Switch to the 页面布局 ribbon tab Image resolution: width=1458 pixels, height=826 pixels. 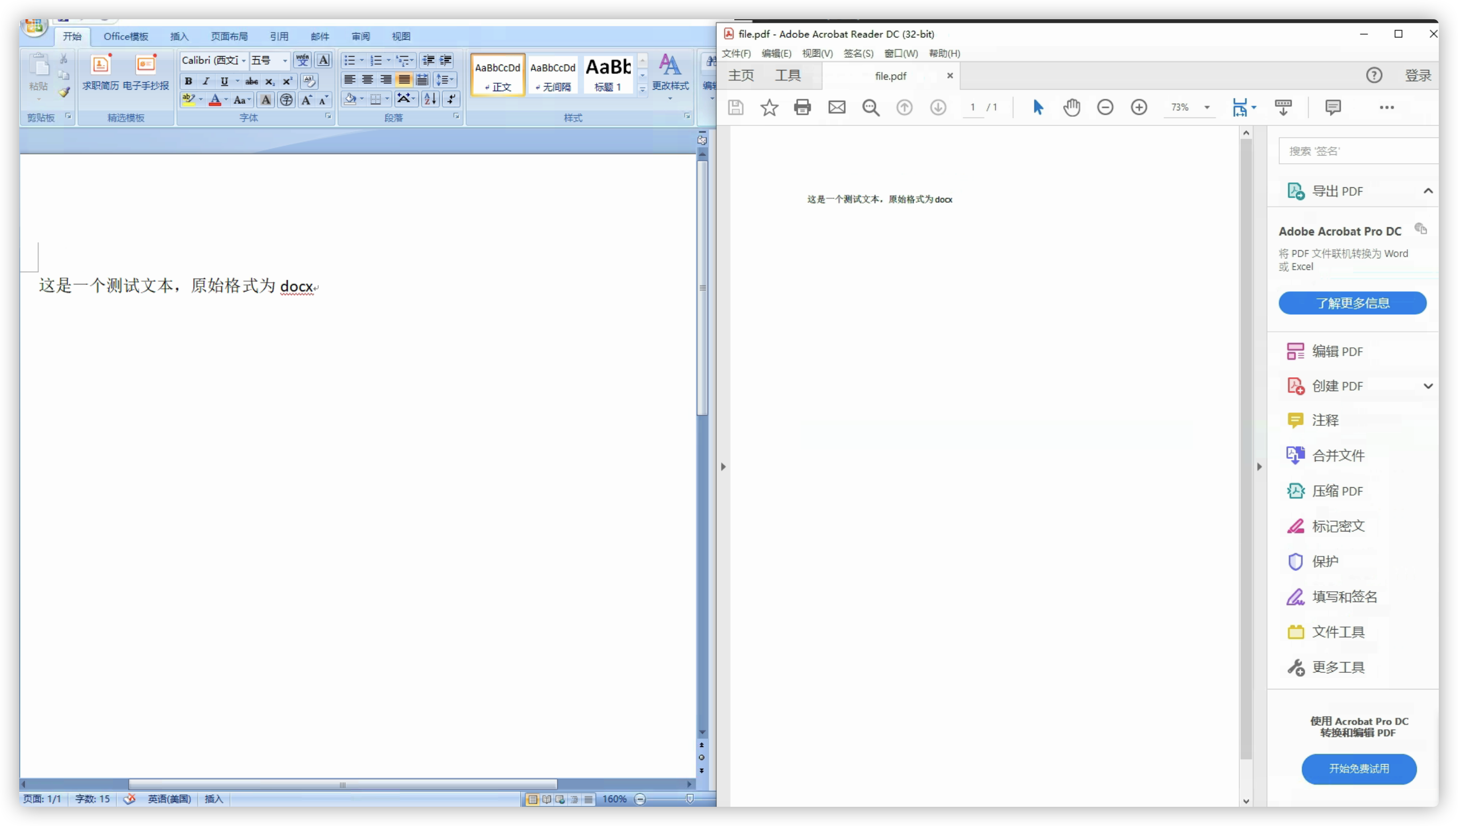click(229, 36)
